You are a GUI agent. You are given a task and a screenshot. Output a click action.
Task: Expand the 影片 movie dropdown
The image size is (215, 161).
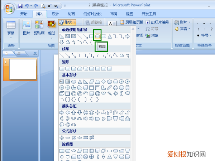[183, 22]
